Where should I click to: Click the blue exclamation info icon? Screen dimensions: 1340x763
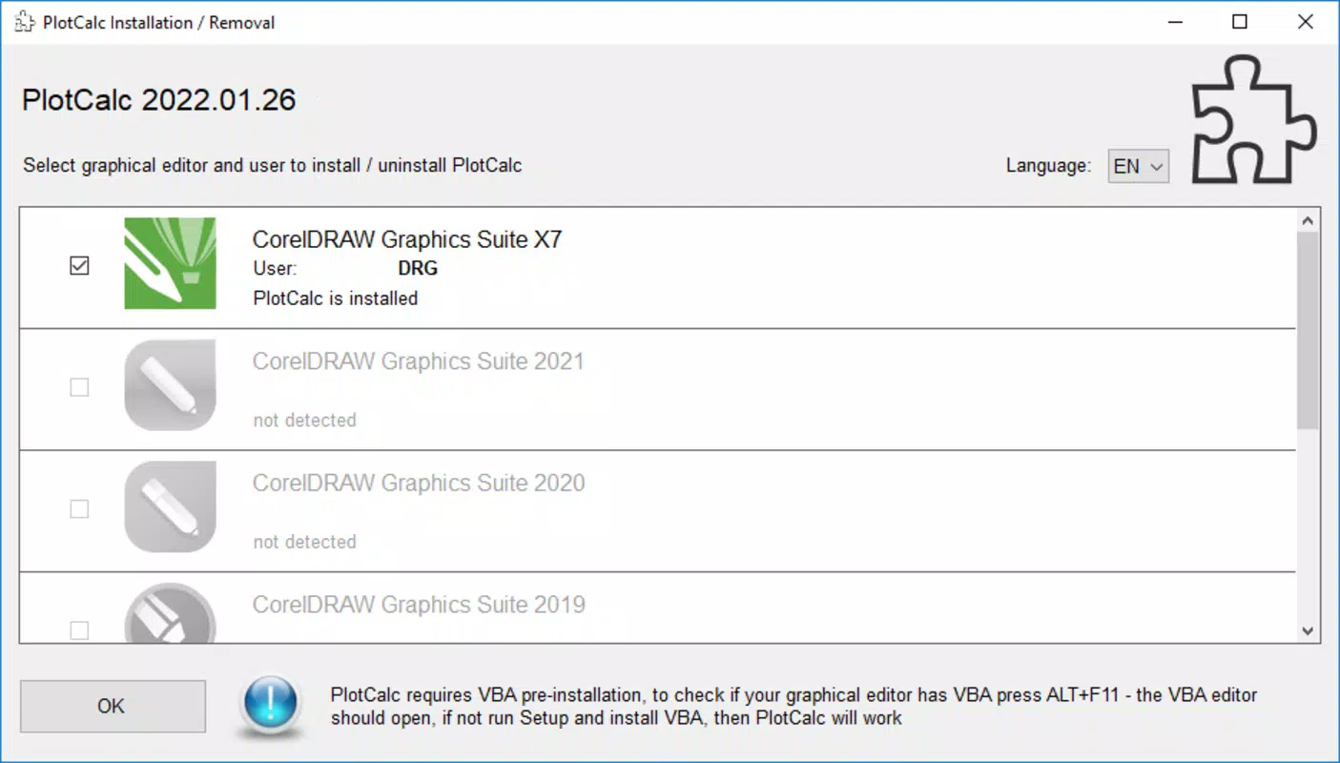click(x=272, y=707)
